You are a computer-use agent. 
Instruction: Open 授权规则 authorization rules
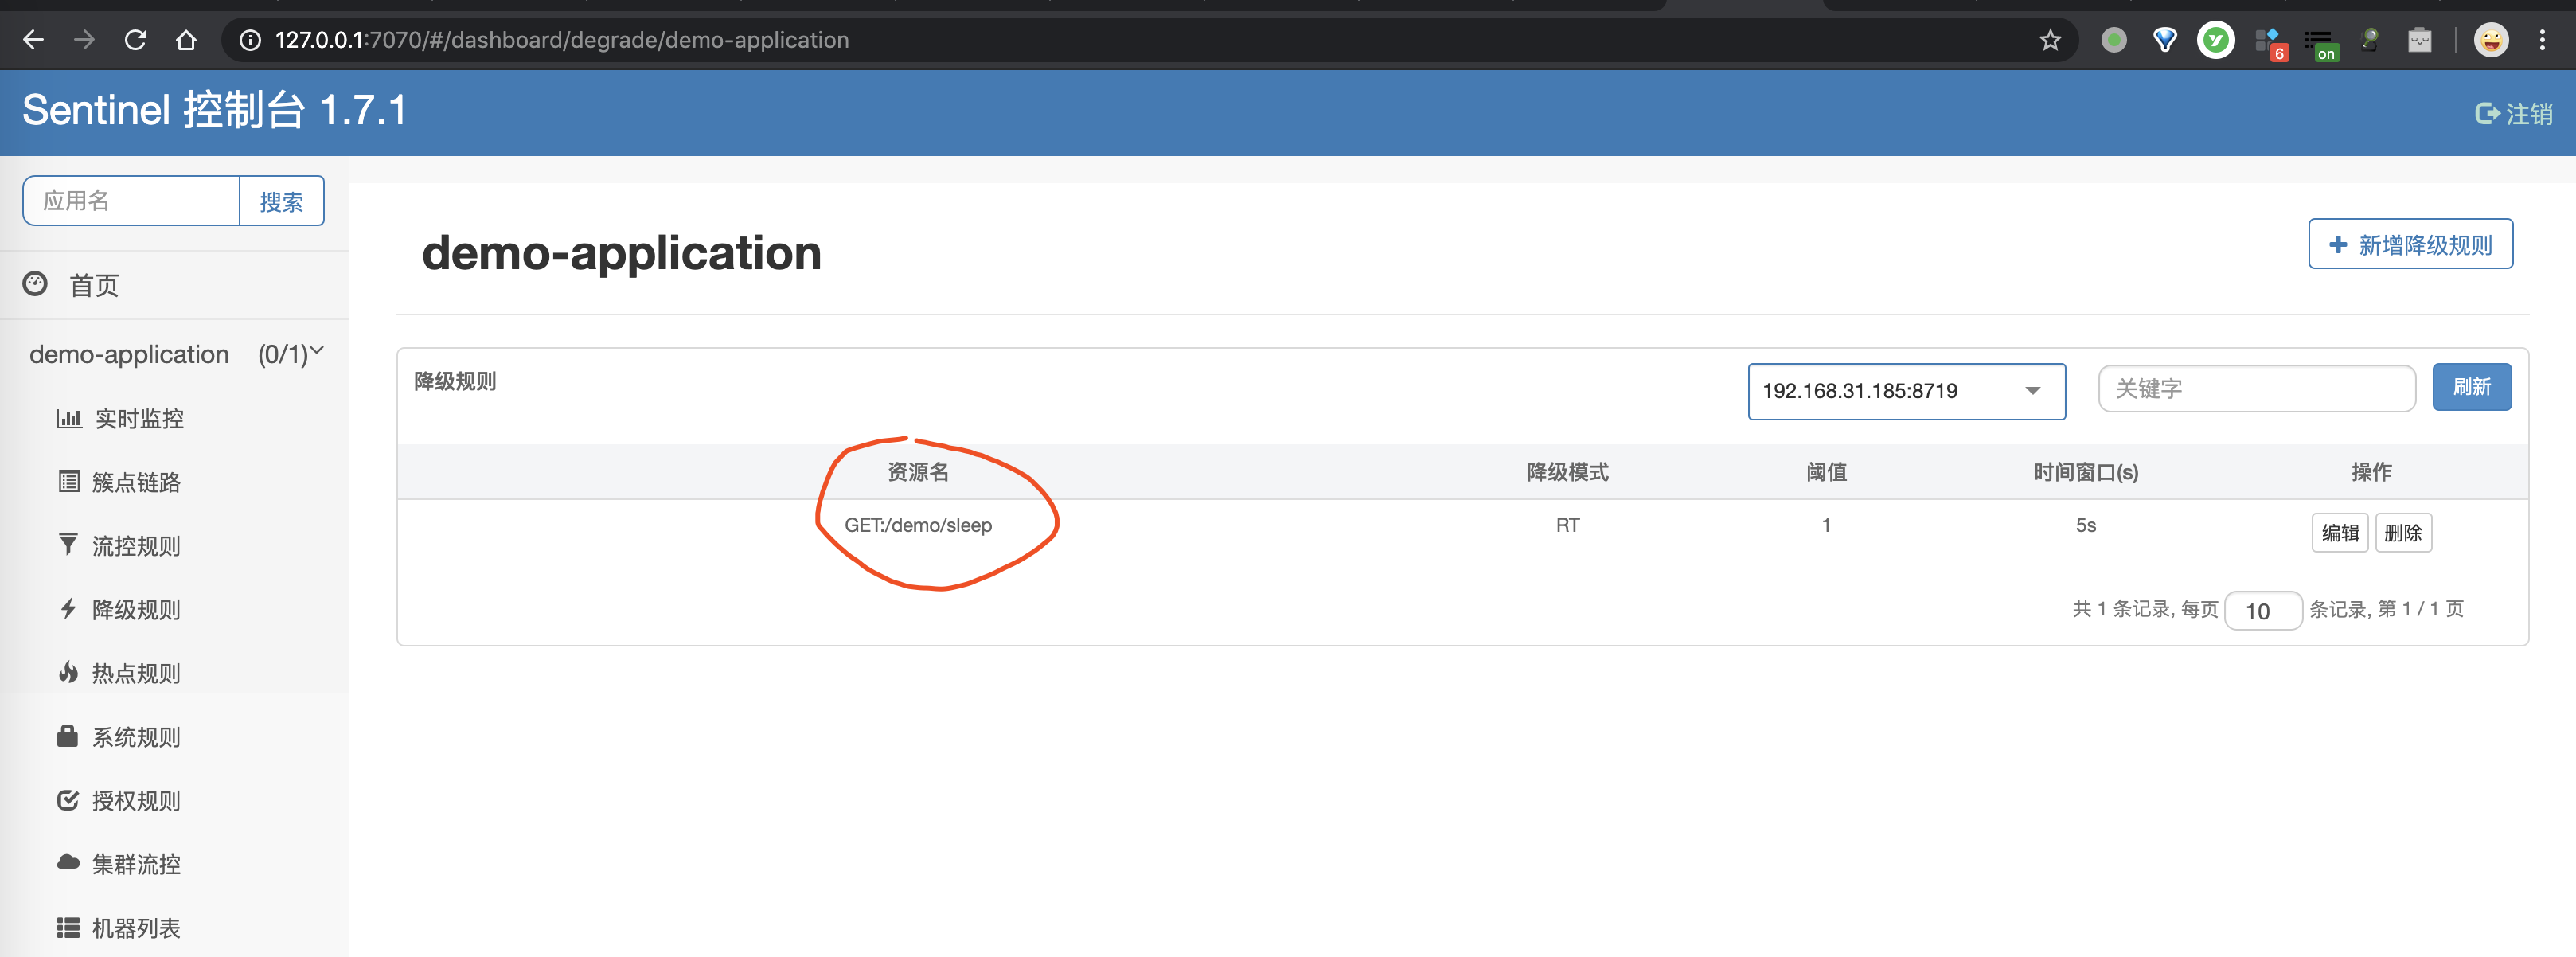point(135,800)
